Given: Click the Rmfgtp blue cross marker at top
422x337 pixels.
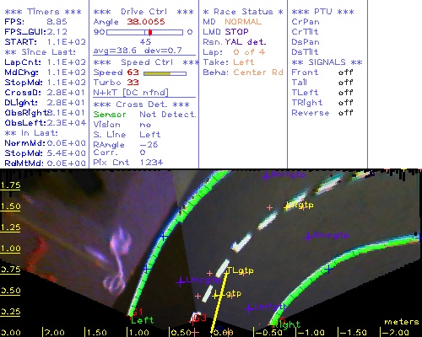Looking at the screenshot, I should point(266,177).
